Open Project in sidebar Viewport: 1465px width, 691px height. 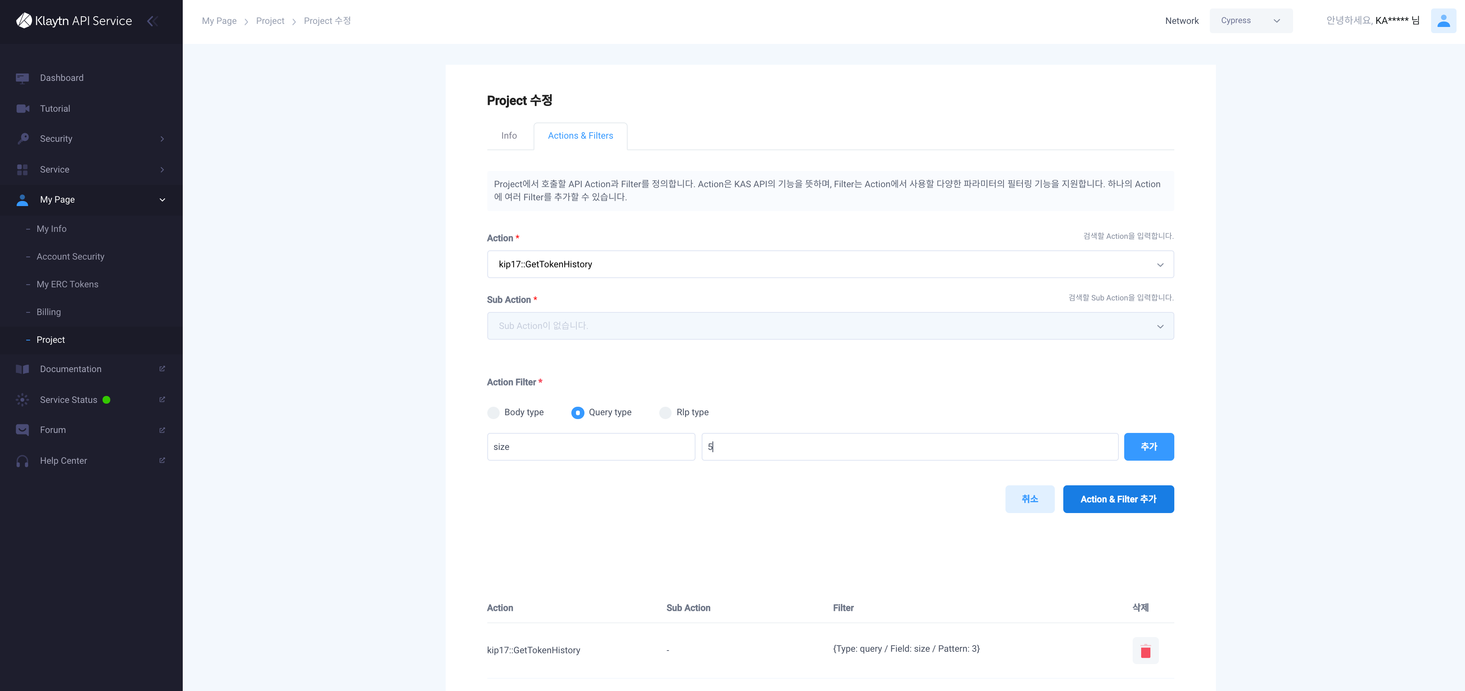(x=51, y=340)
